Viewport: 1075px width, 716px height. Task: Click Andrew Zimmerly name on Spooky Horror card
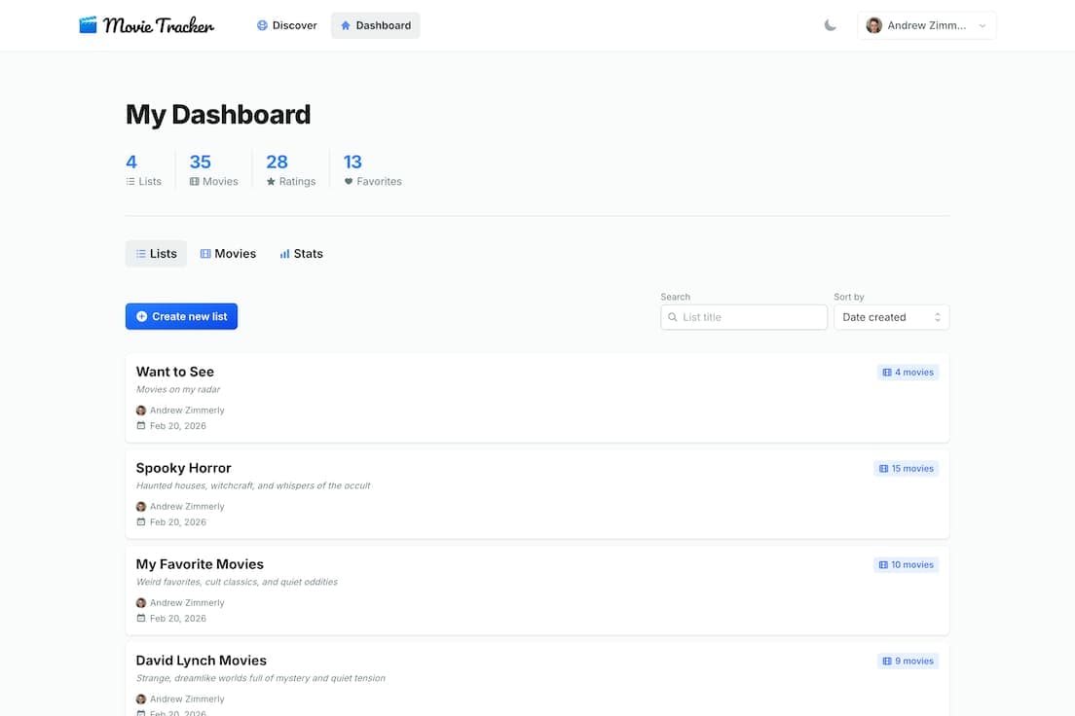tap(187, 507)
